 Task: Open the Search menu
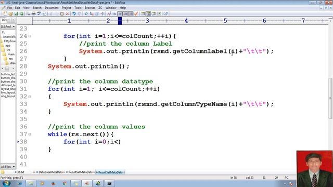(x=37, y=8)
